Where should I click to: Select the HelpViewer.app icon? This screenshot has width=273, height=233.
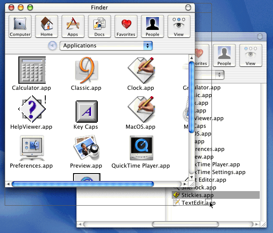point(32,109)
